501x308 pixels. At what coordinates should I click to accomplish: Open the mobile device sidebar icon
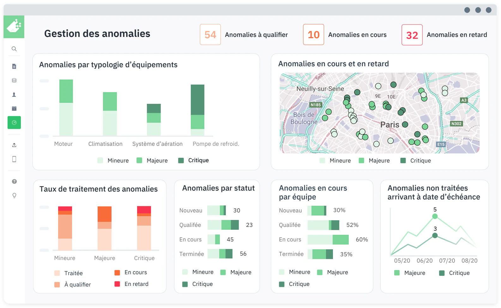14,159
